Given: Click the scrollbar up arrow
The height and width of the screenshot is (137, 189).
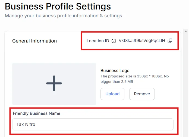Looking at the screenshot, I should (x=185, y=31).
